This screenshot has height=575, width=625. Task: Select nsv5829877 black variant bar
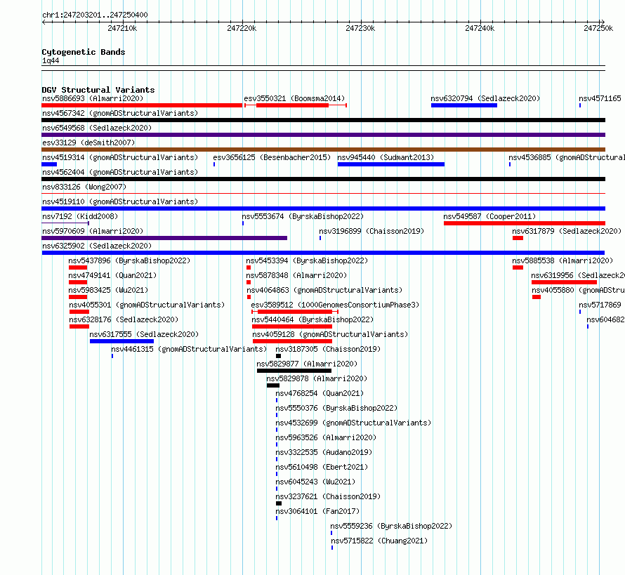tap(294, 371)
